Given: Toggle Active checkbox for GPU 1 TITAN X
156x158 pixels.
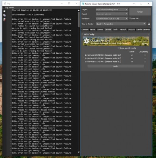Looking at the screenshot, I should coord(132,55).
